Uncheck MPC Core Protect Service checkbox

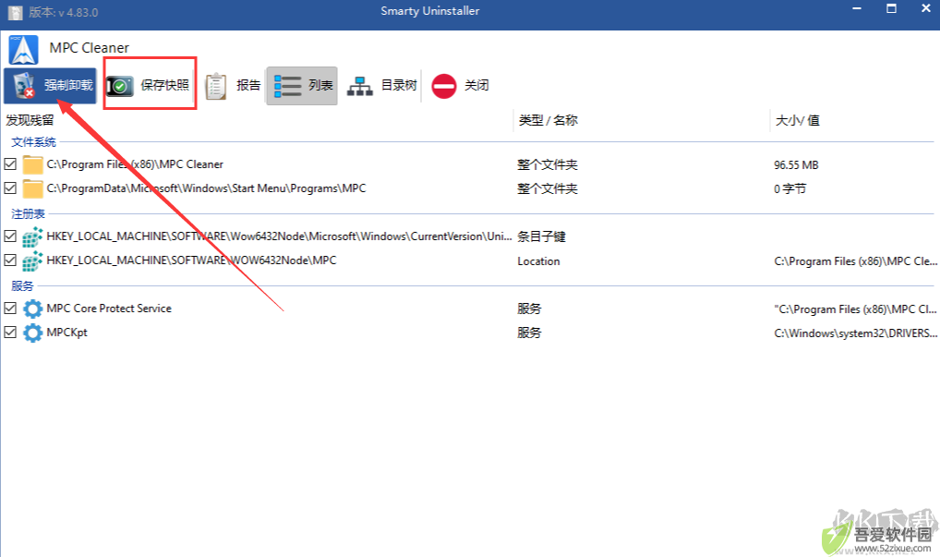click(x=10, y=308)
